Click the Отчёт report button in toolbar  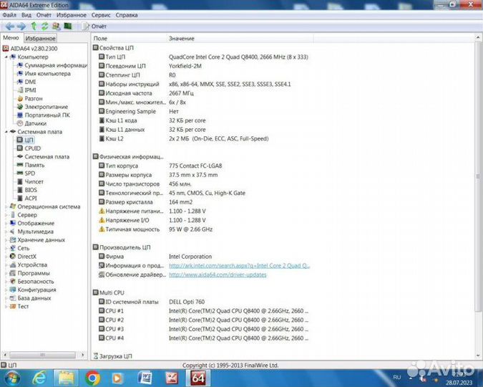[x=98, y=26]
